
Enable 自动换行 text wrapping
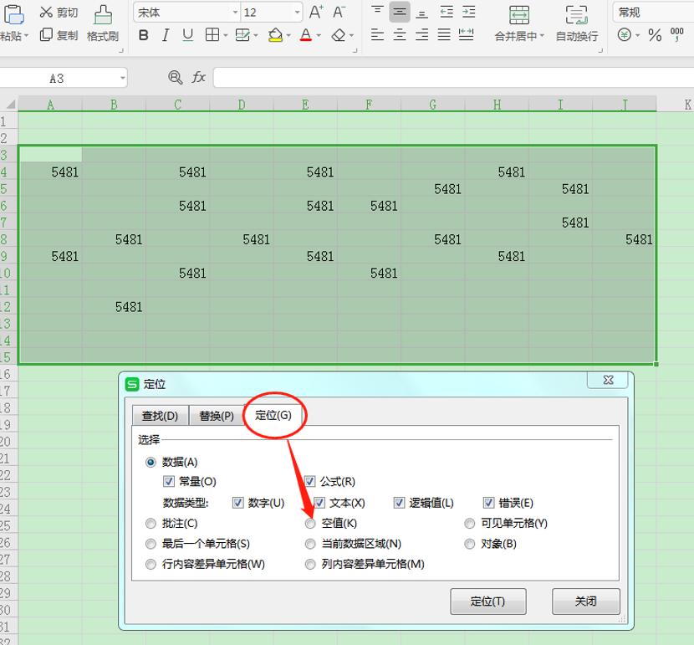(x=575, y=25)
